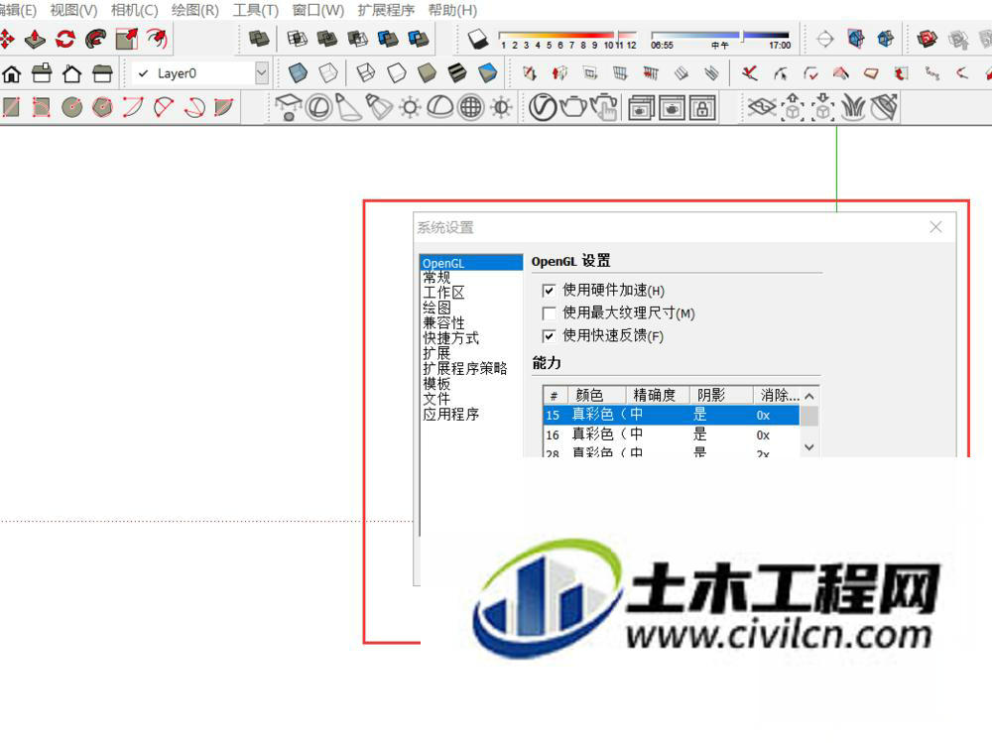Toggle the Show/Hide Shadows button
This screenshot has width=992, height=743.
(478, 40)
